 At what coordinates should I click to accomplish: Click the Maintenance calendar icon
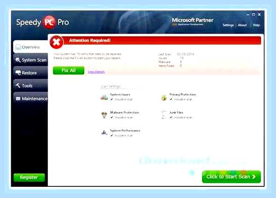18,98
